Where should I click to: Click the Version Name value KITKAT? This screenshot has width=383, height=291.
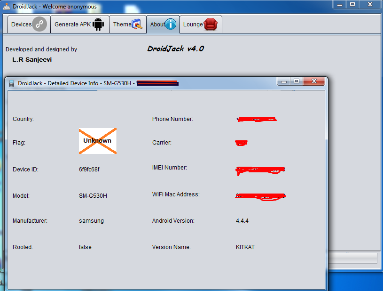pos(245,247)
